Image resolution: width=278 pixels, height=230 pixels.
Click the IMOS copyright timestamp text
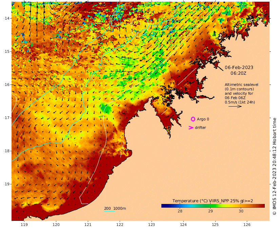(274, 166)
